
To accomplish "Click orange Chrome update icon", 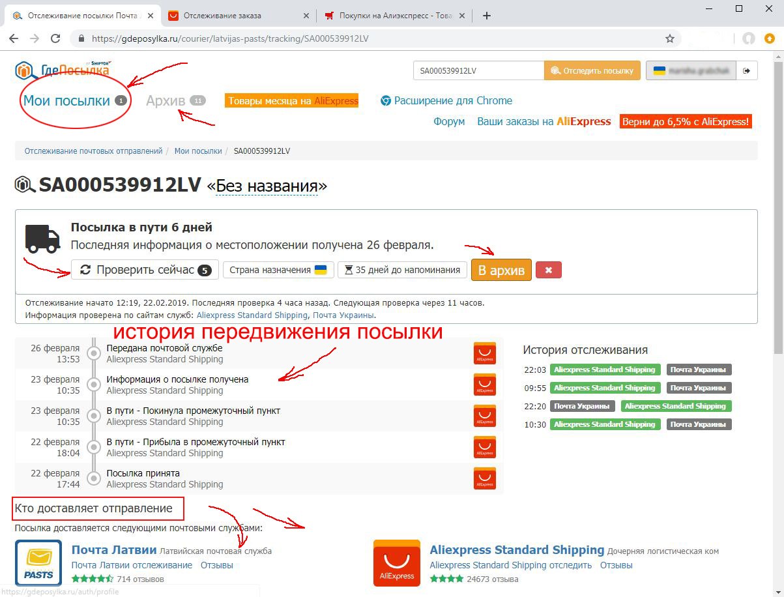I will pos(770,38).
